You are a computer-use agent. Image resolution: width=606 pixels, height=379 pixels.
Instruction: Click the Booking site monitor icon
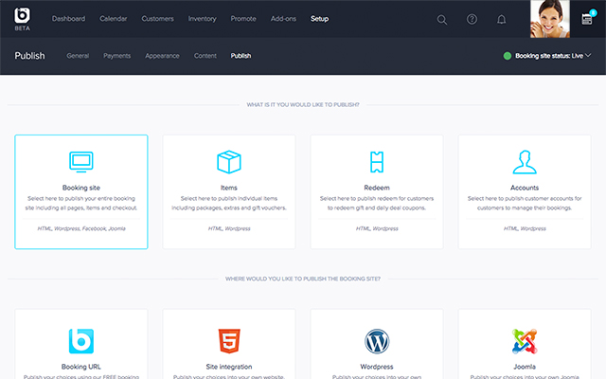pos(81,162)
